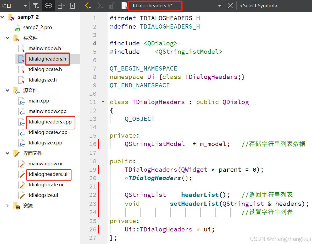Click the hide sidebar panel icon
312x244 pixels.
73,6
